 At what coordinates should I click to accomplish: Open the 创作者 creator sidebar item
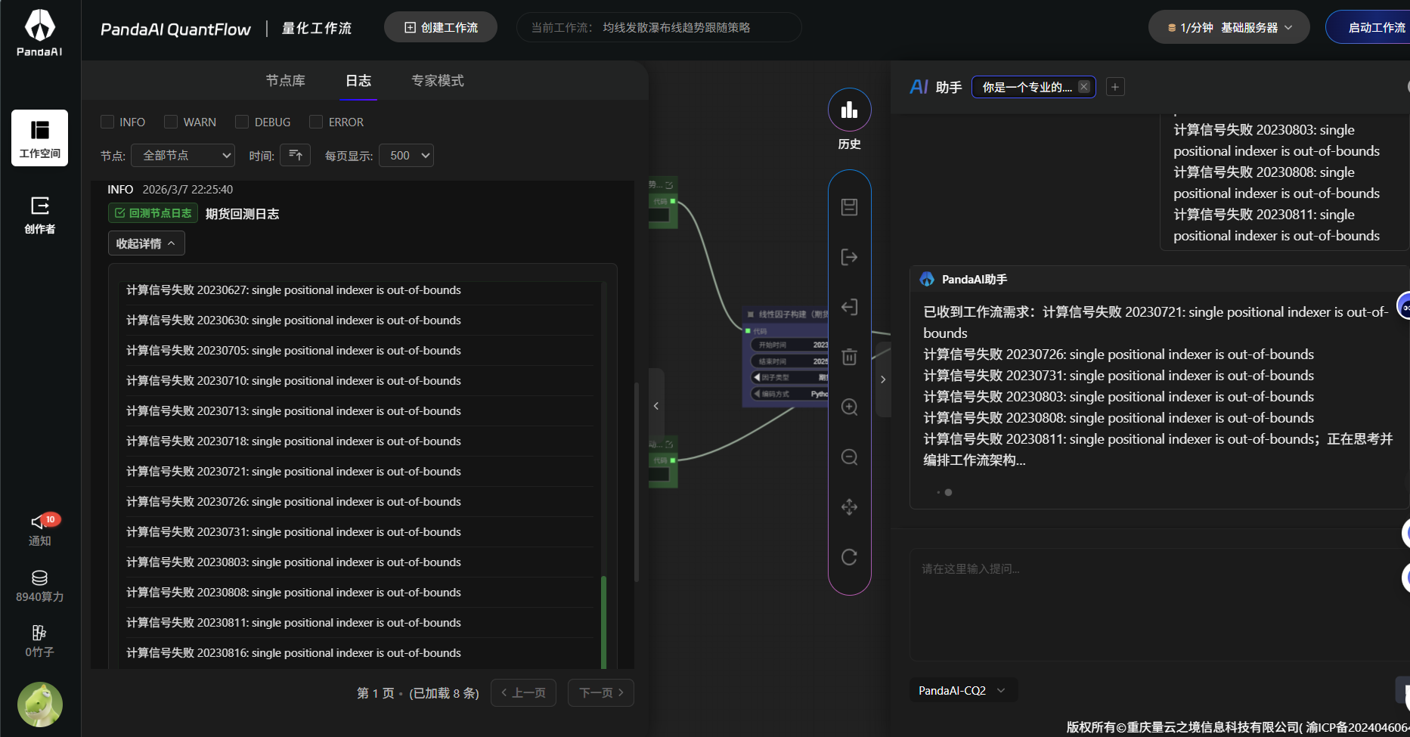tap(39, 215)
